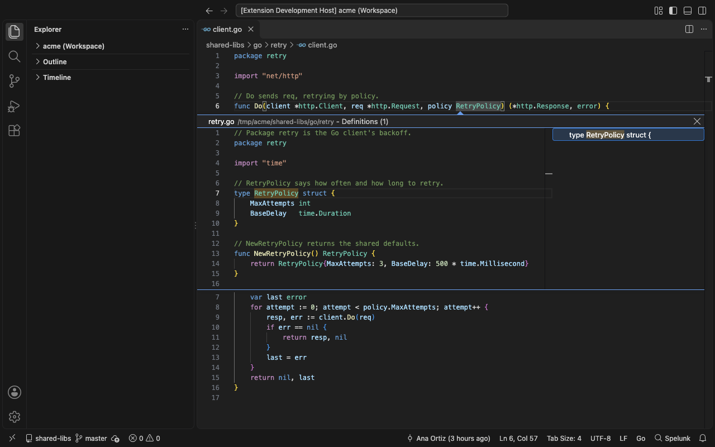This screenshot has width=715, height=447.
Task: Expand the acme (Workspace) section
Action: 112,46
